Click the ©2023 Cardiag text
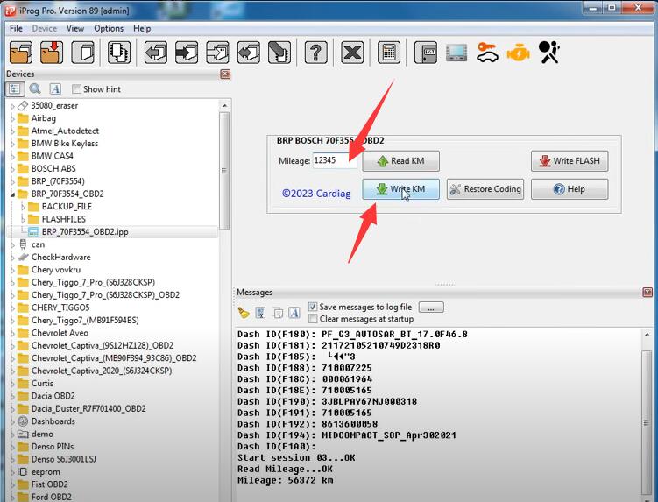 [316, 194]
